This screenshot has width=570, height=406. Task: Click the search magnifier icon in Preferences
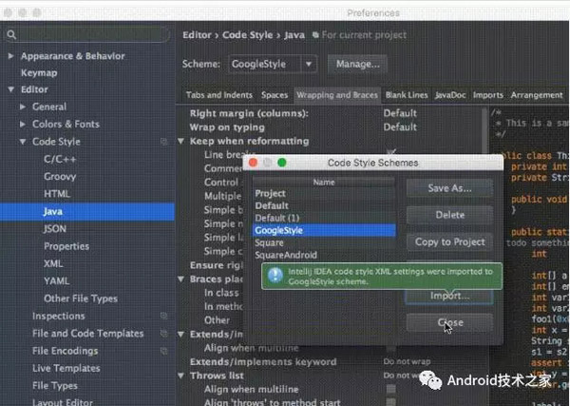(11, 34)
